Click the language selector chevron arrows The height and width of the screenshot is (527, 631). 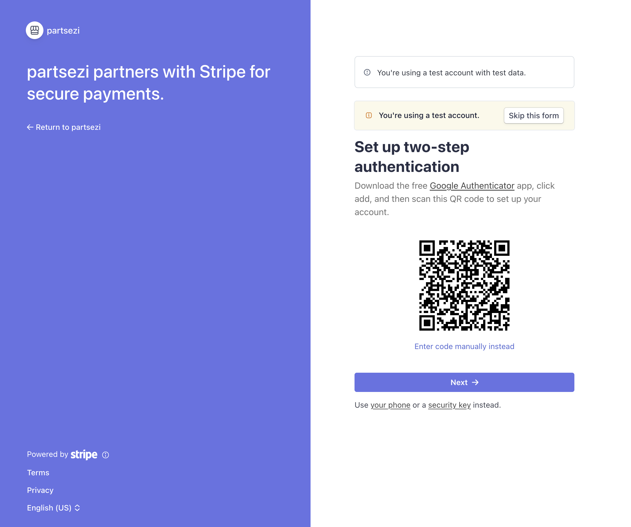click(x=77, y=508)
